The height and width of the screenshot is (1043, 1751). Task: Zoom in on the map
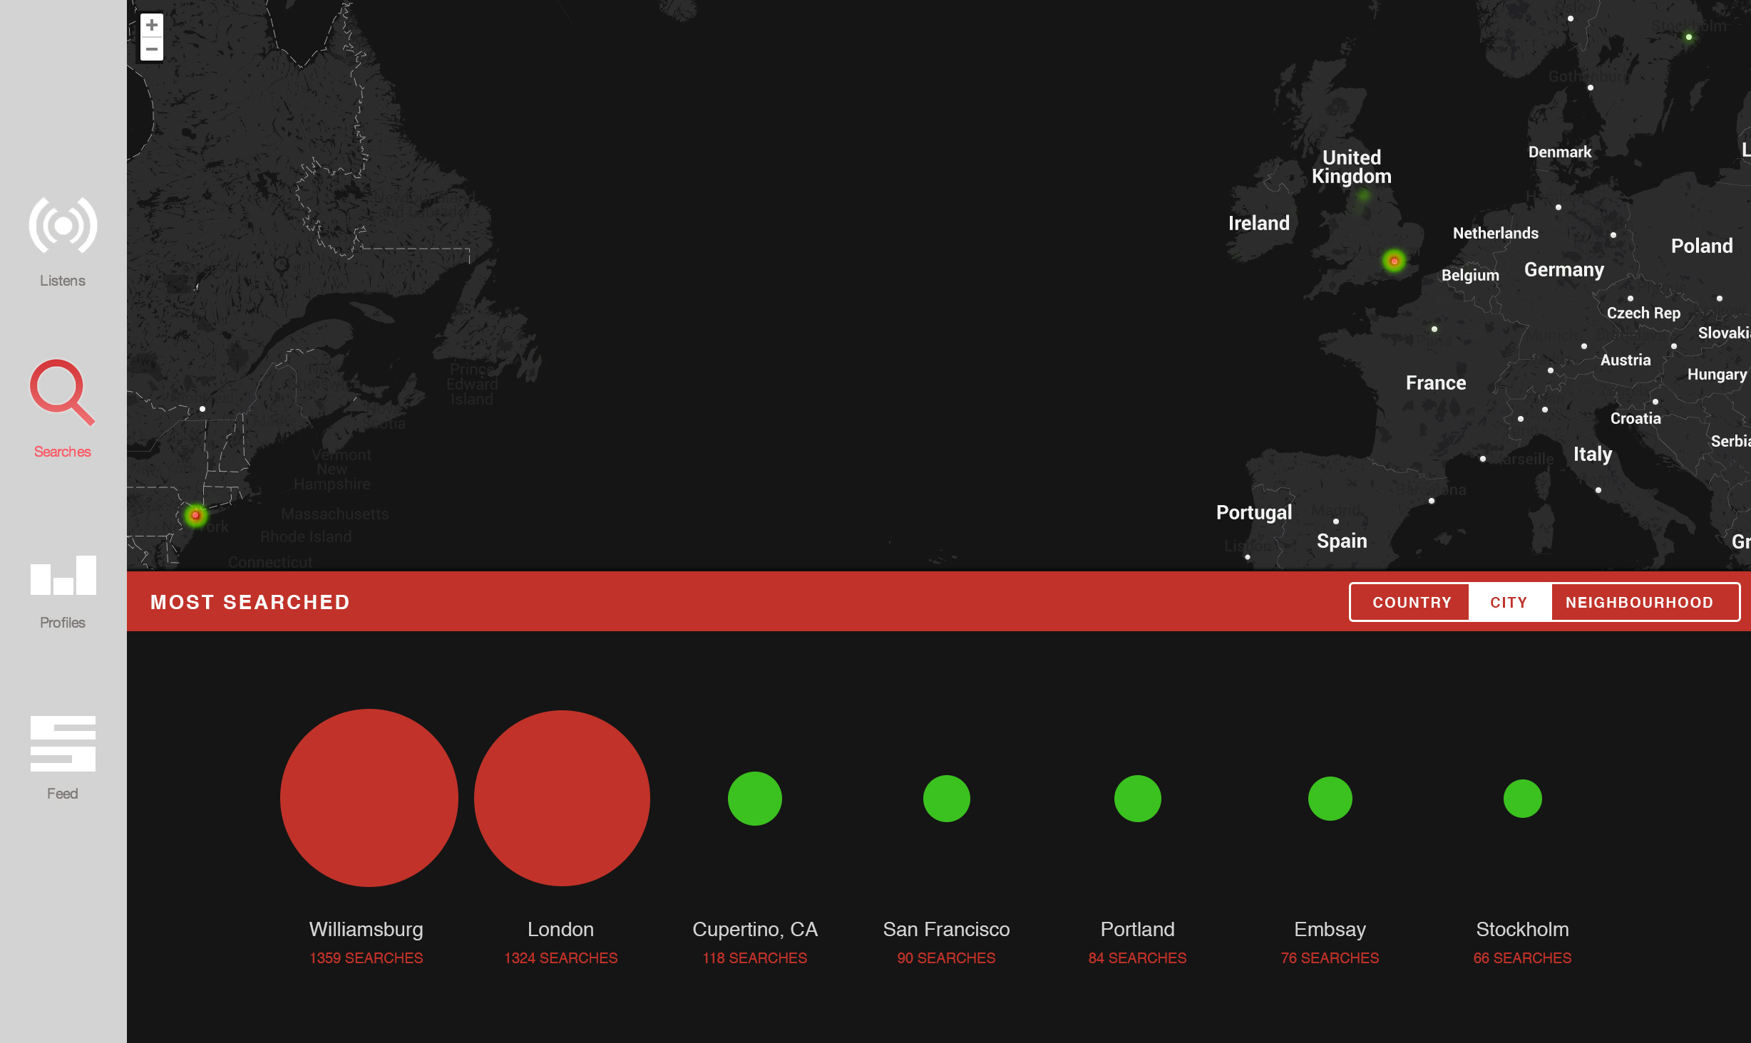[x=151, y=25]
